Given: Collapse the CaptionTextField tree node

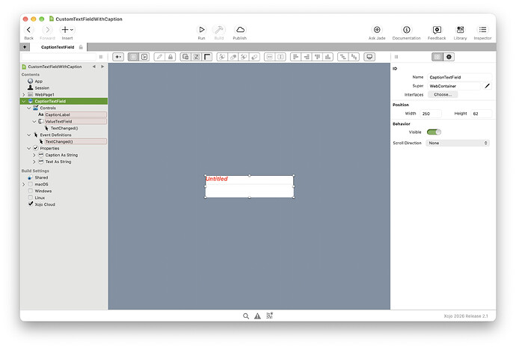Looking at the screenshot, I should (24, 101).
